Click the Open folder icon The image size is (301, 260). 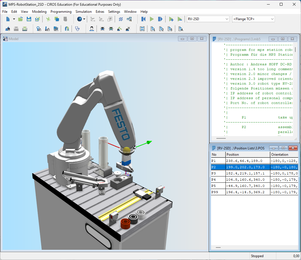click(x=20, y=19)
